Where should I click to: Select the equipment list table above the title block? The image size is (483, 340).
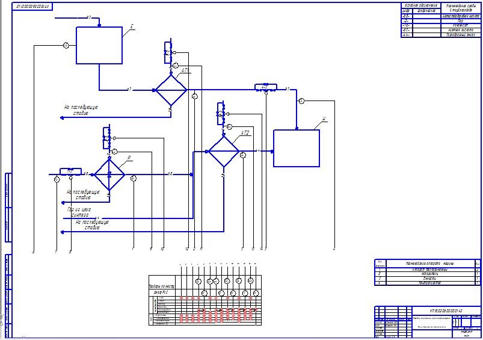[426, 273]
